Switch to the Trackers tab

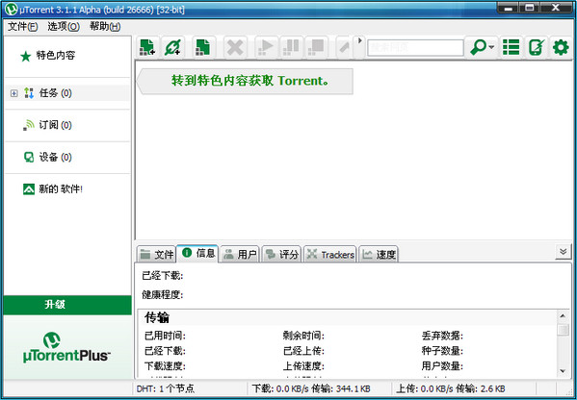[330, 254]
